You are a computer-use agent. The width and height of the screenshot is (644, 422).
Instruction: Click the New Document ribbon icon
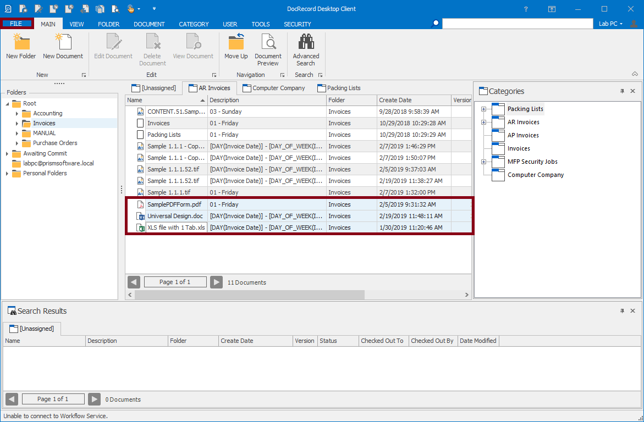click(x=63, y=42)
